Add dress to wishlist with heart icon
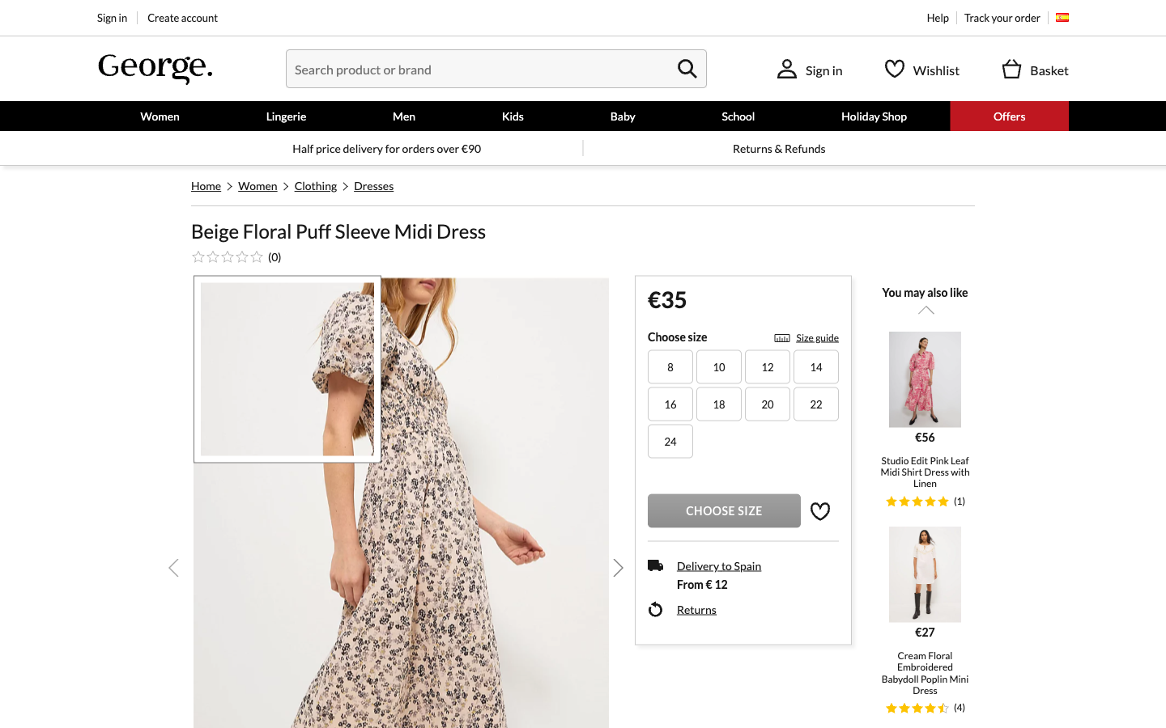This screenshot has width=1166, height=728. [x=820, y=511]
